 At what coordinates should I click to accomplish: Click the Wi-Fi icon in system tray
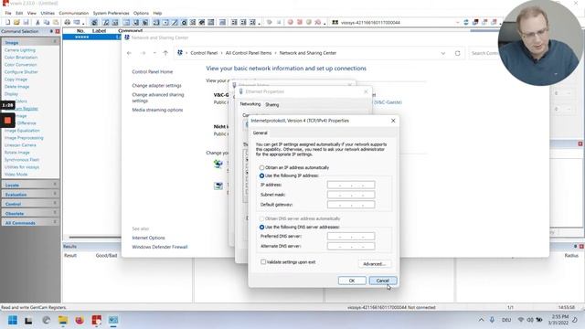(521, 320)
